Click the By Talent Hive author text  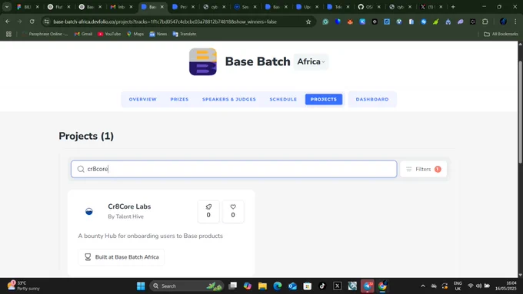(x=125, y=216)
